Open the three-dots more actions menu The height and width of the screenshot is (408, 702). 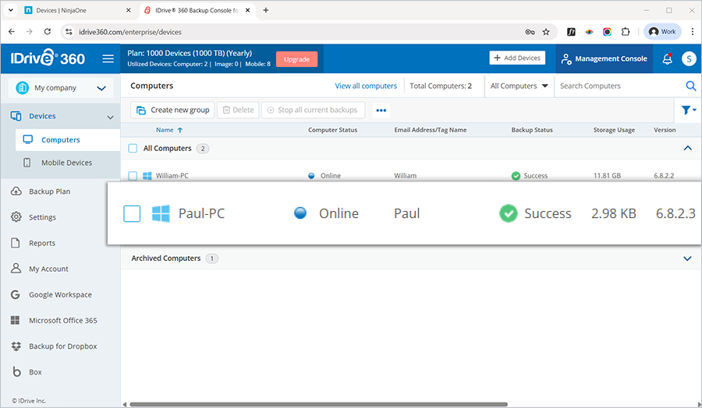tap(381, 111)
